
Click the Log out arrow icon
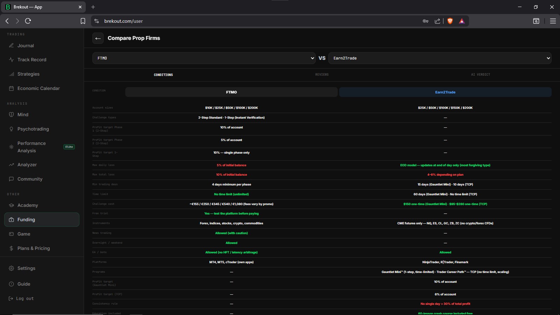click(11, 299)
